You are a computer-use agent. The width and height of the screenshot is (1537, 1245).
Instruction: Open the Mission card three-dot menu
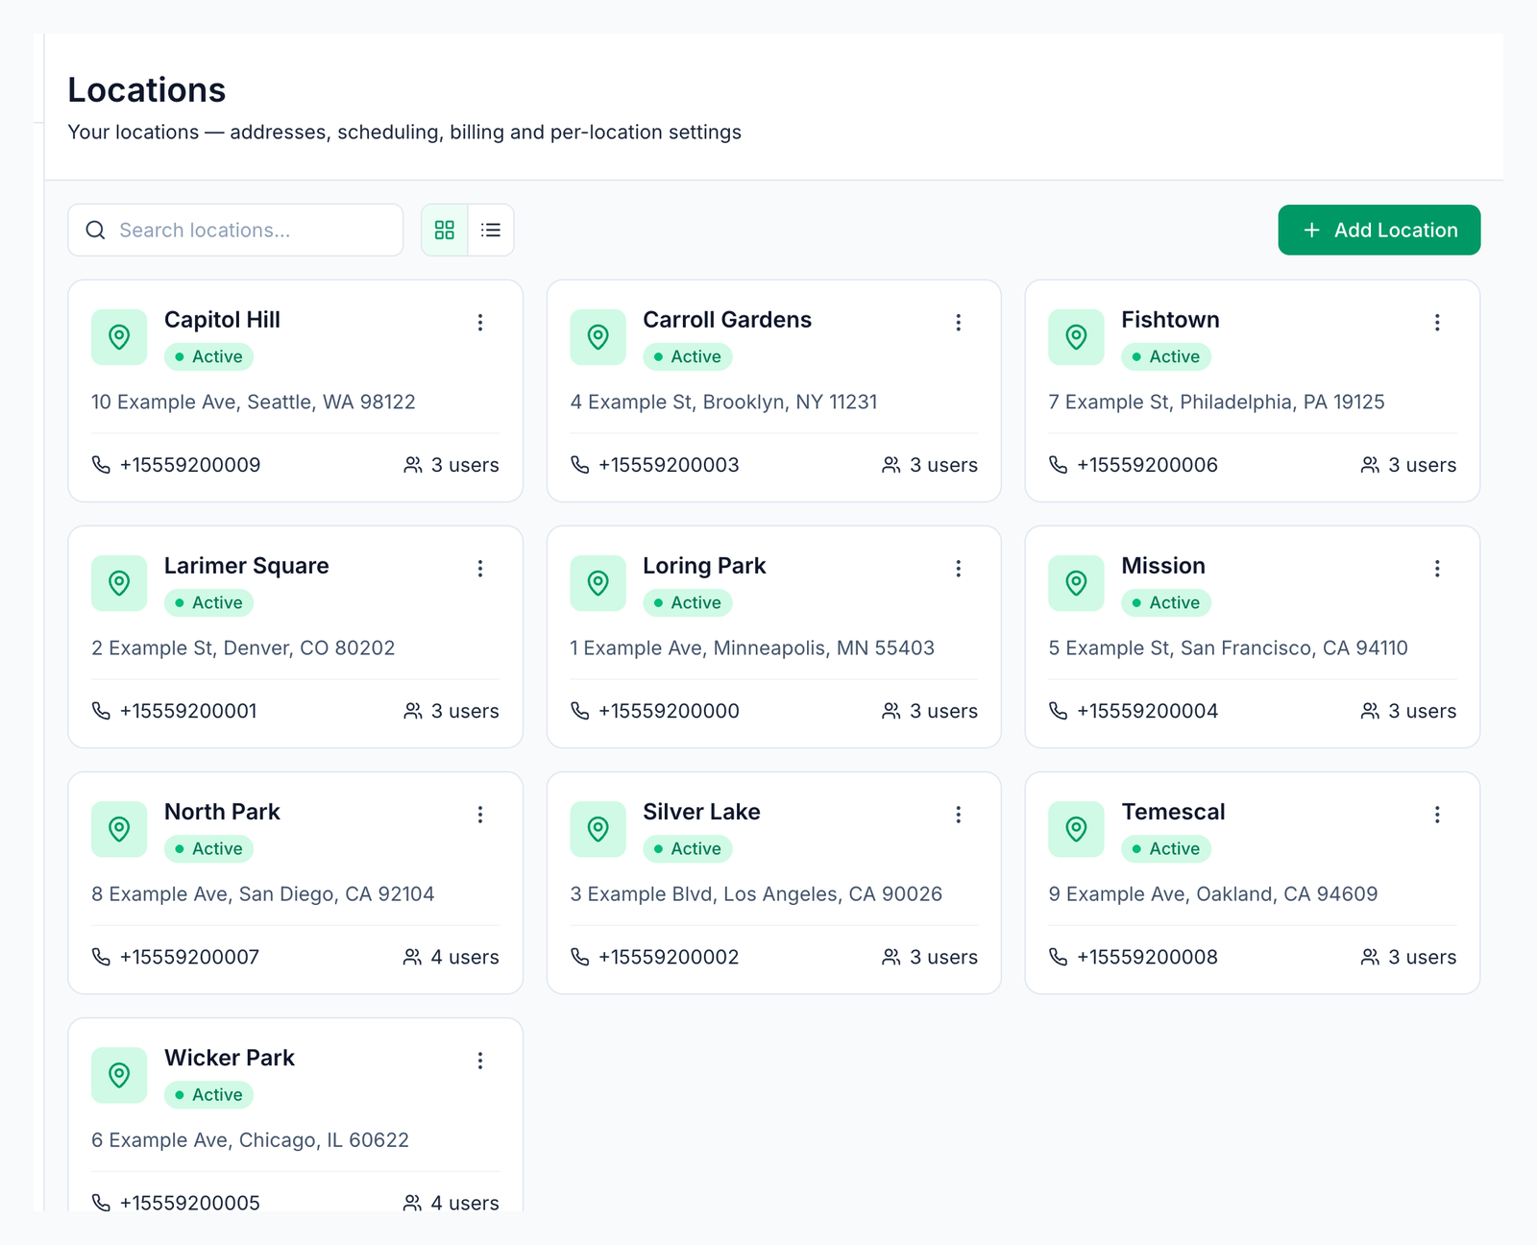click(1437, 569)
